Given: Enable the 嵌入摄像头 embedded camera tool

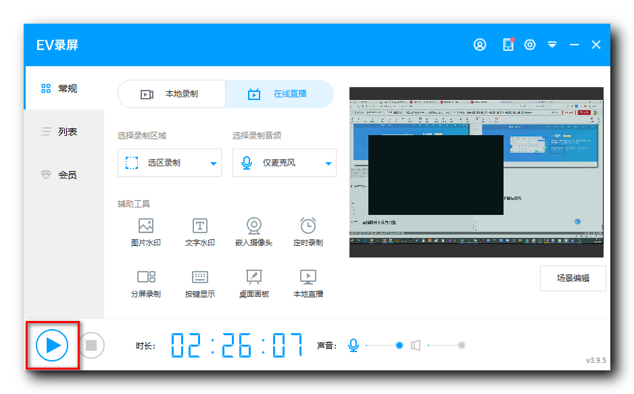Looking at the screenshot, I should (x=253, y=231).
